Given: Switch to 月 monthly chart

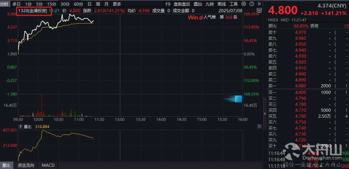Looking at the screenshot, I should tap(107, 4).
